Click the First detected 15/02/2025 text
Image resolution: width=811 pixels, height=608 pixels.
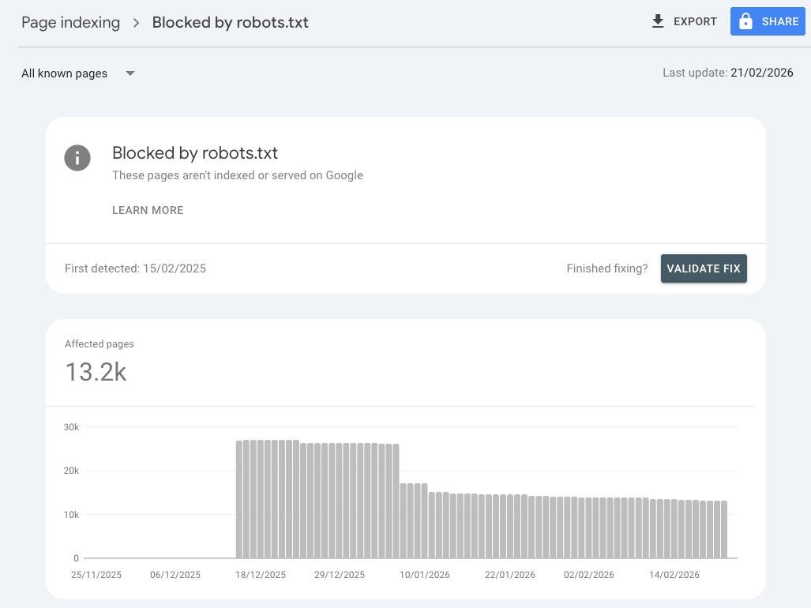point(135,268)
